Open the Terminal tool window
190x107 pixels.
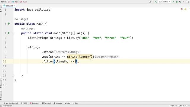click(x=46, y=103)
